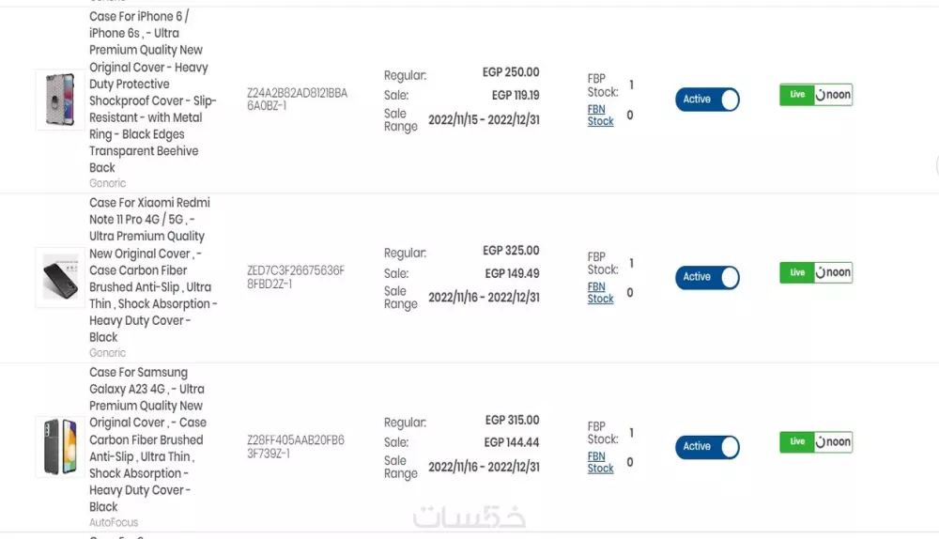Toggle Active switch for Samsung Galaxy A23 case

point(707,447)
